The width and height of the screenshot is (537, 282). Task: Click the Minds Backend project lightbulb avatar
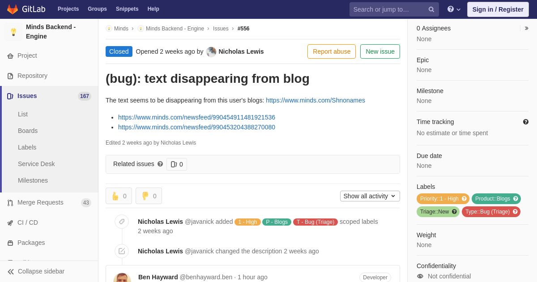(x=13, y=32)
